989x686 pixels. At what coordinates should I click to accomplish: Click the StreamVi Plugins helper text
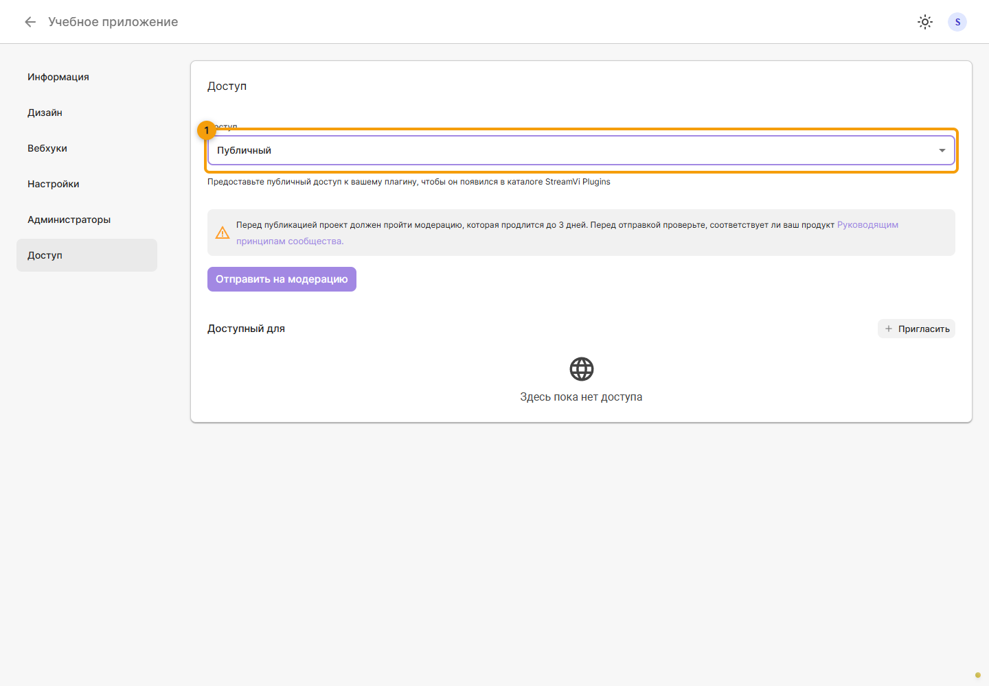(409, 182)
